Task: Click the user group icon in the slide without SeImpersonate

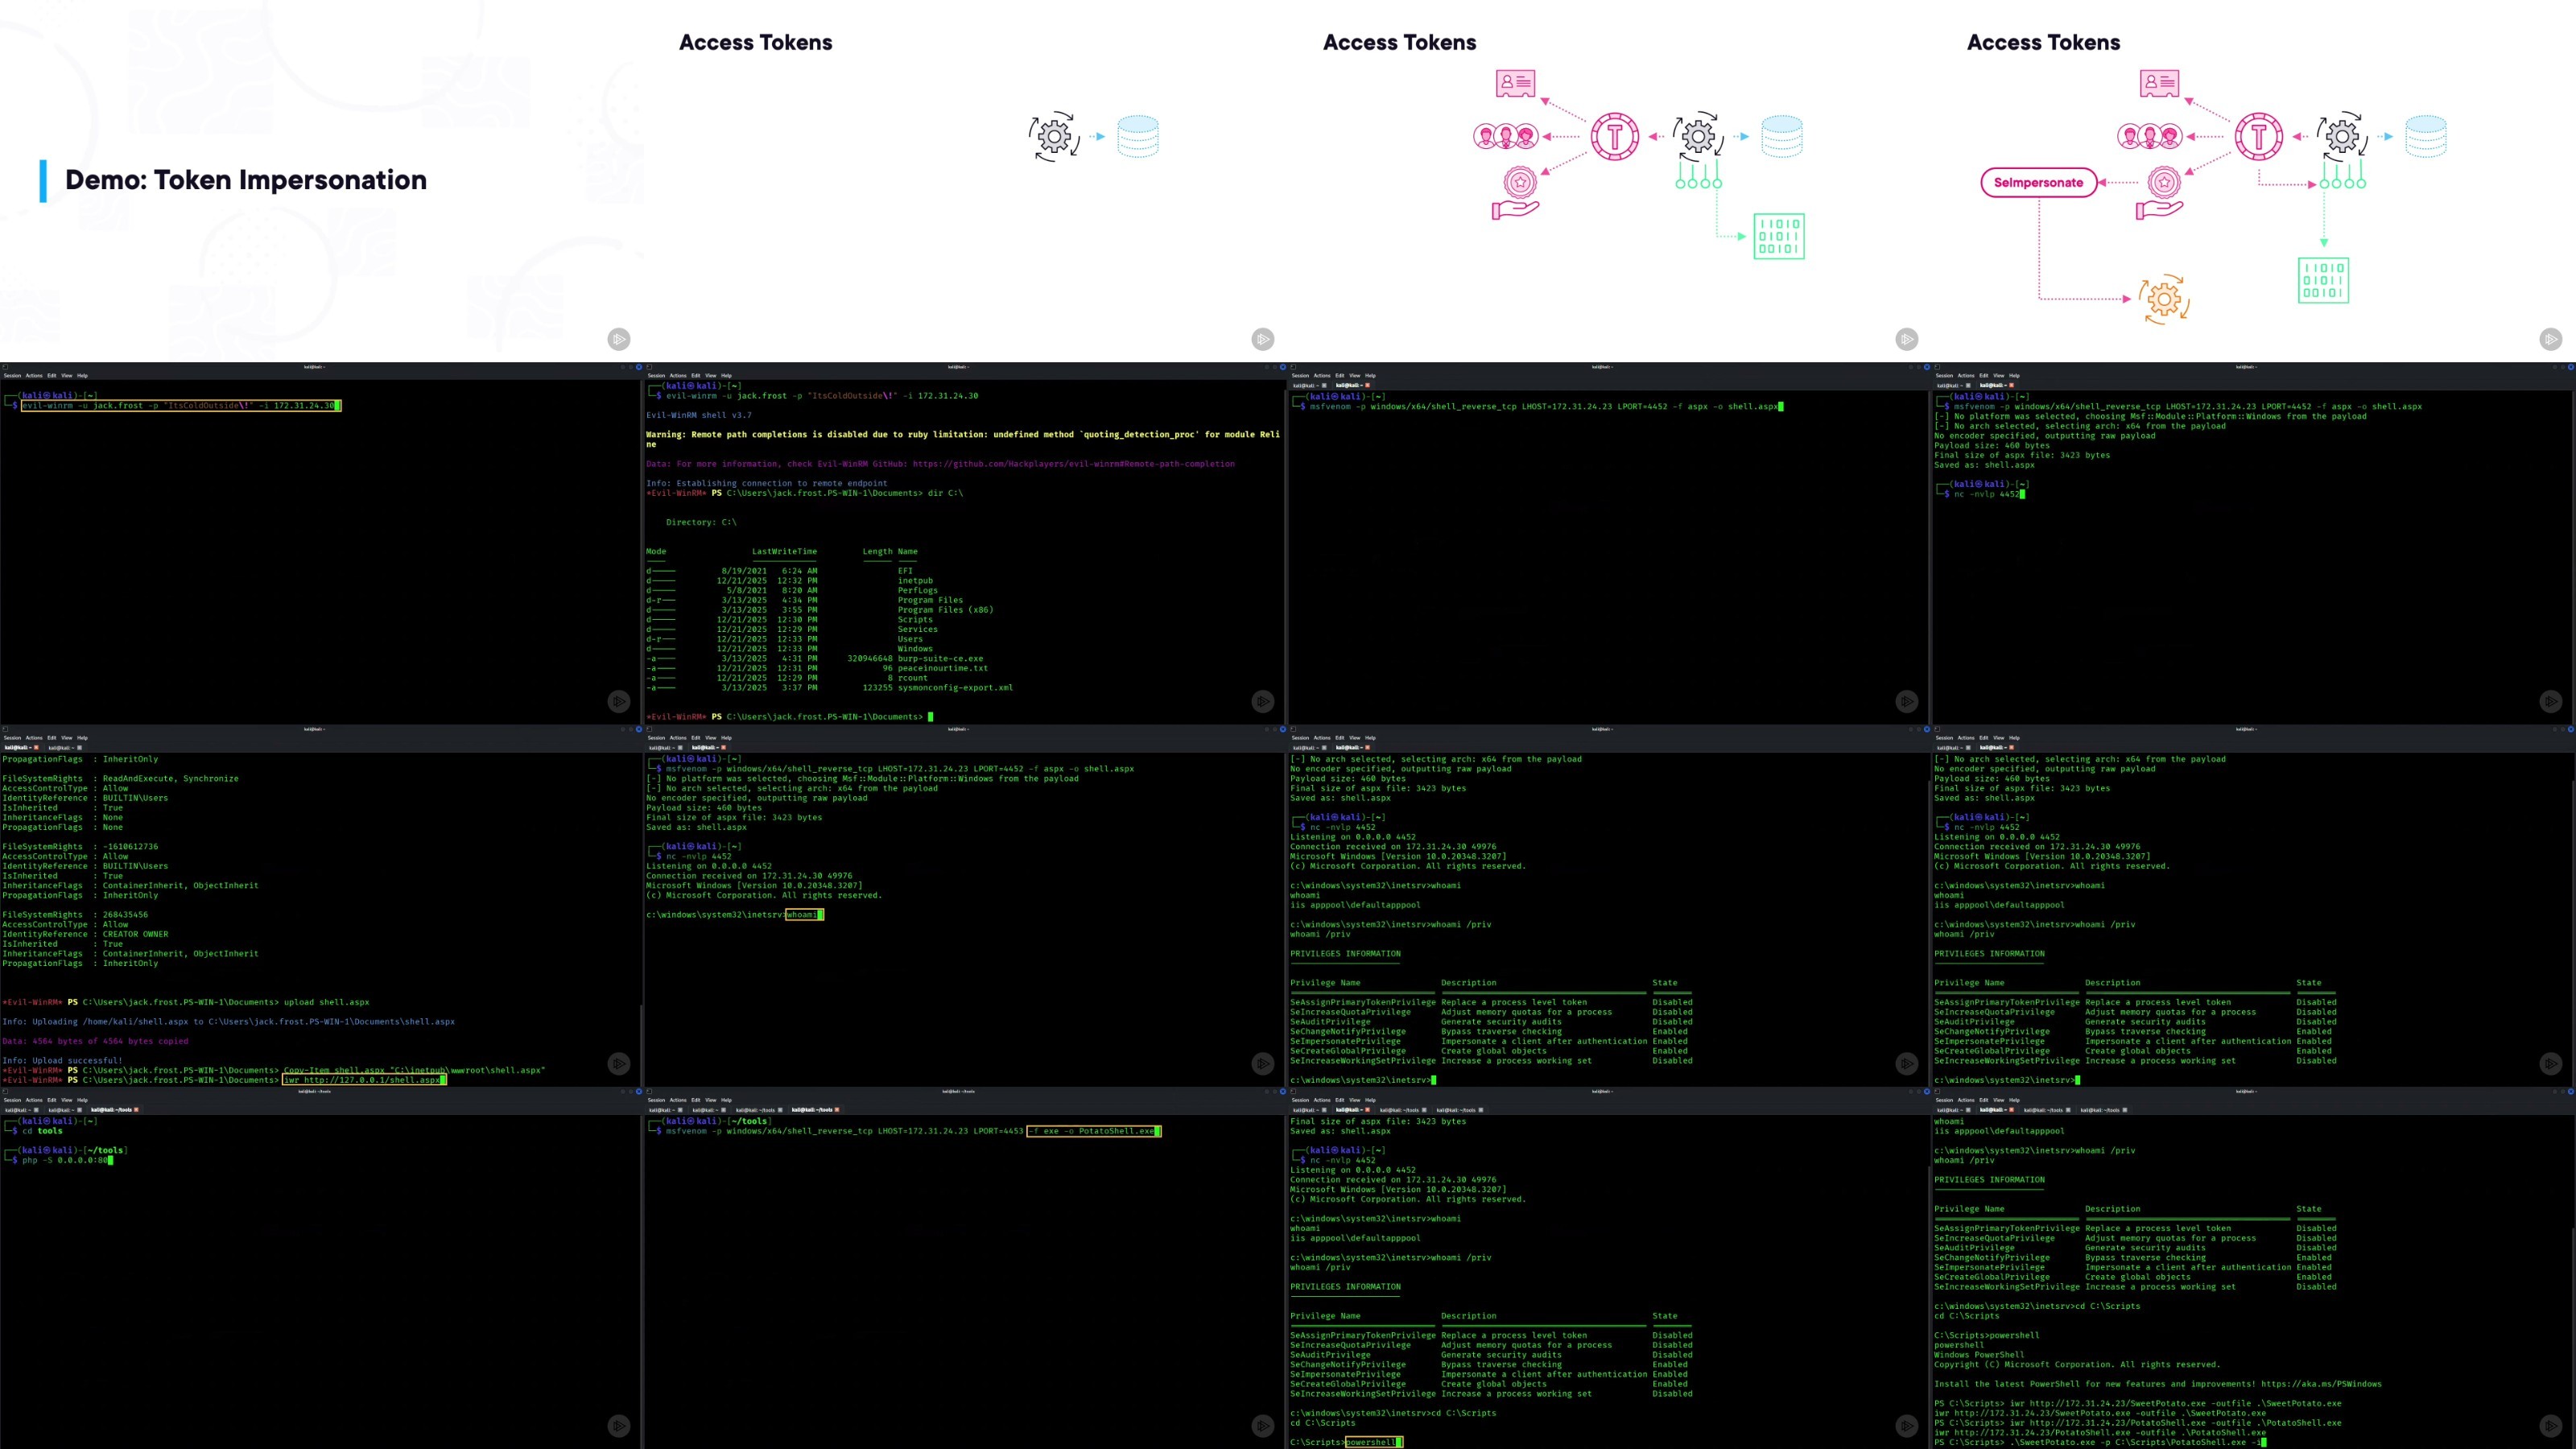Action: click(1505, 136)
